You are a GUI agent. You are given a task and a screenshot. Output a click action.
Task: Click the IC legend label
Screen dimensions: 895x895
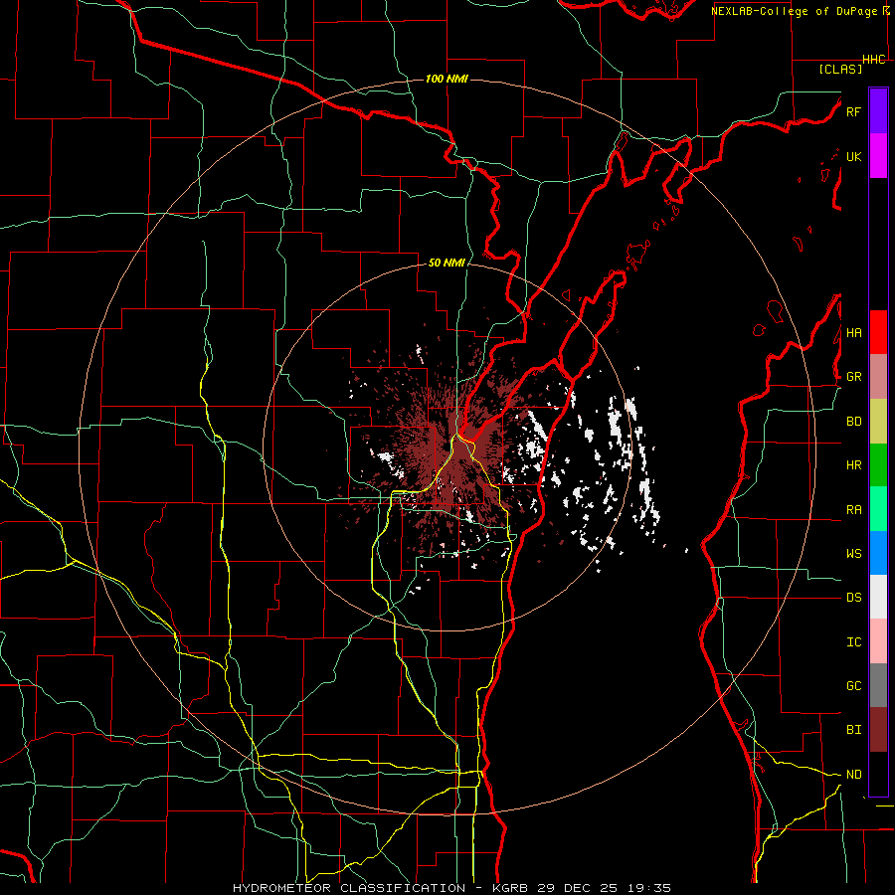853,642
